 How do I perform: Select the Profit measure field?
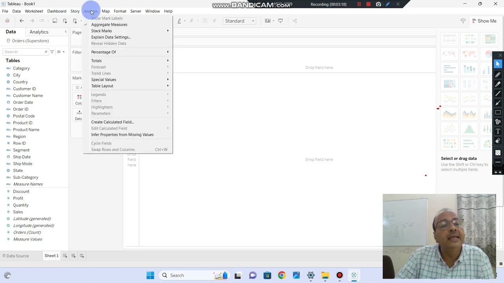18,198
